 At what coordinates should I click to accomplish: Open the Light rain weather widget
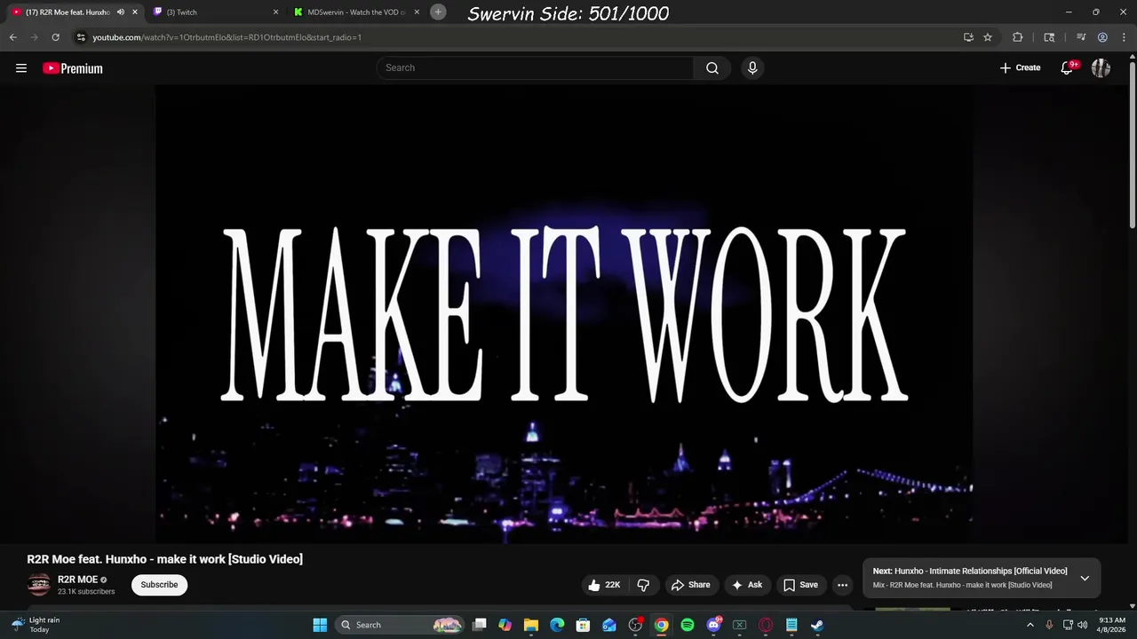coord(36,625)
